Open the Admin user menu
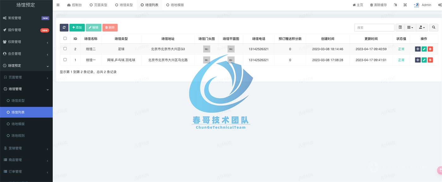The height and width of the screenshot is (182, 442). click(422, 5)
